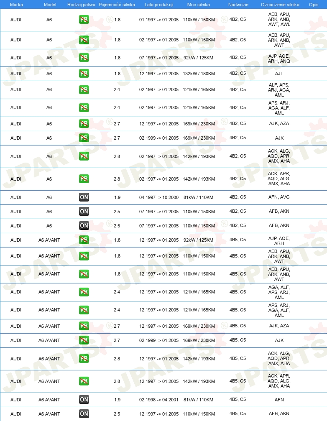Click the Opis column header

pos(314,5)
